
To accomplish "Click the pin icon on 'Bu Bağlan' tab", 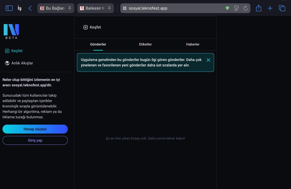I will 70,8.
